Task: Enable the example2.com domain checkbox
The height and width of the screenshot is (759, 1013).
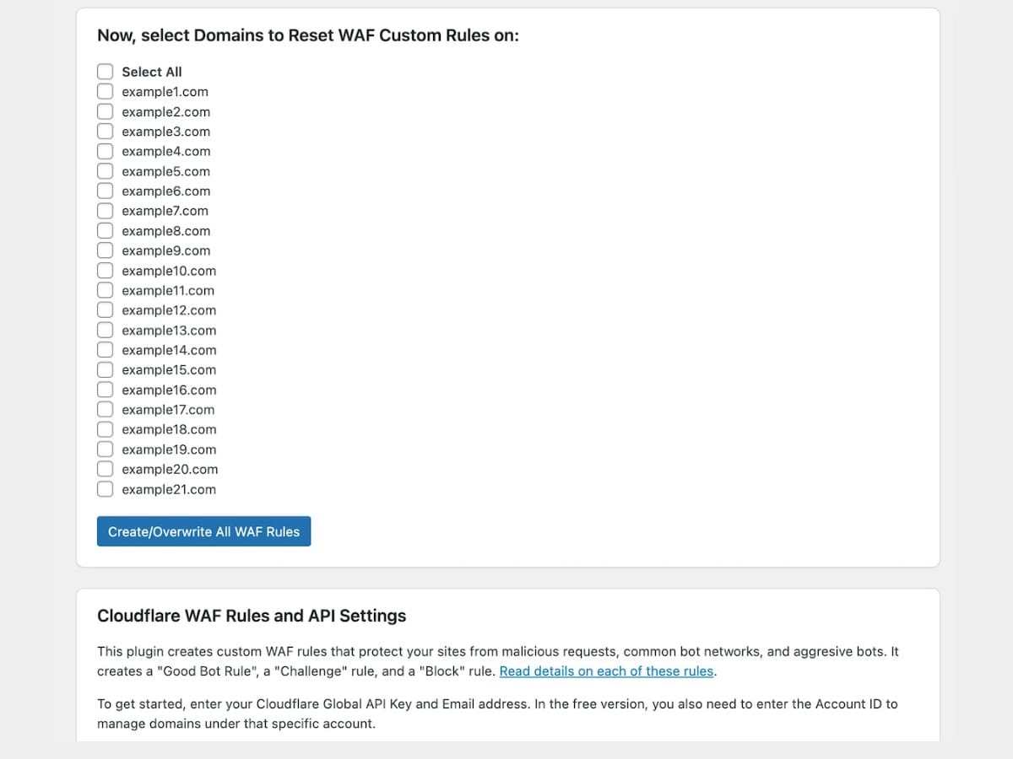Action: point(105,111)
